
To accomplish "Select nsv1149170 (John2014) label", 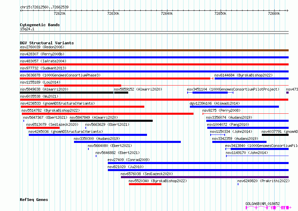I will click(247, 153).
